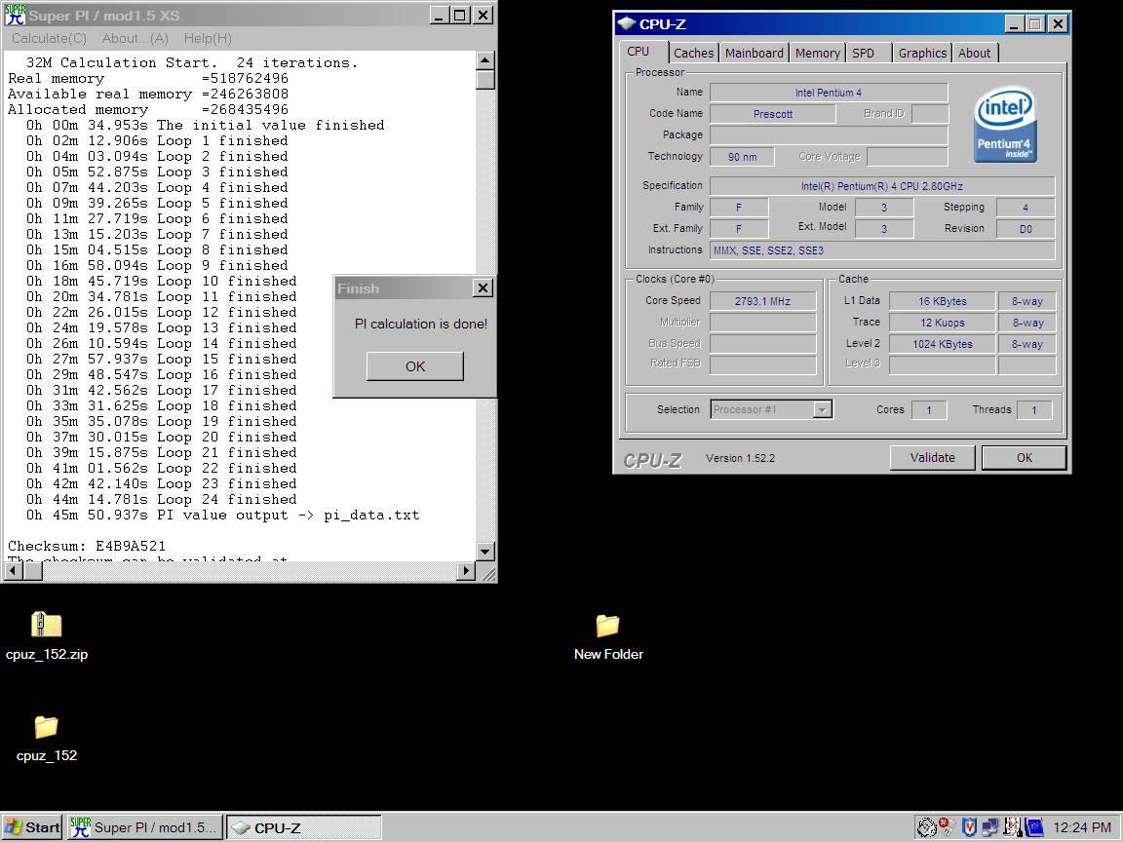This screenshot has height=842, width=1123.
Task: Click the "PI value output -> pi_data.txt" line
Action: (222, 515)
